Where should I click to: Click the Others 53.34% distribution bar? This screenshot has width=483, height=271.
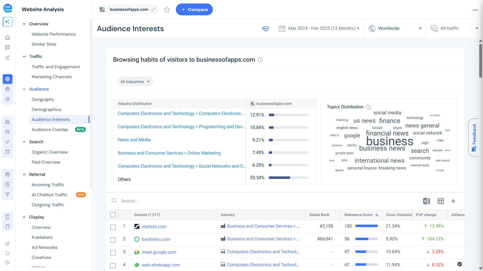[288, 178]
